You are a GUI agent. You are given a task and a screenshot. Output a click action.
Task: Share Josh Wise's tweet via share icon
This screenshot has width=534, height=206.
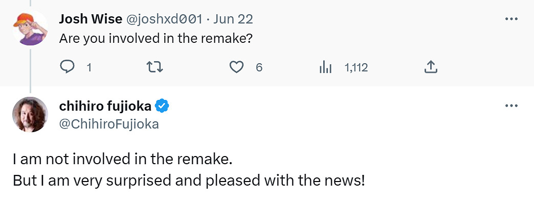[431, 67]
